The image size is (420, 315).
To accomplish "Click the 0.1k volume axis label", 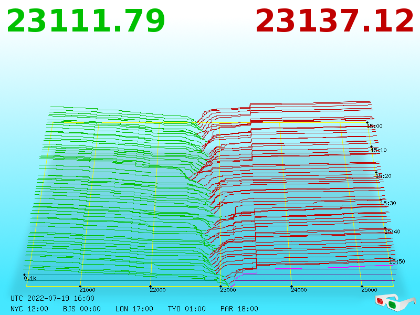I will [x=30, y=279].
